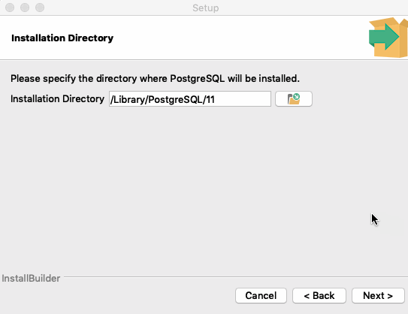
Task: Click the PostgreSQL installer box logo
Action: point(389,38)
